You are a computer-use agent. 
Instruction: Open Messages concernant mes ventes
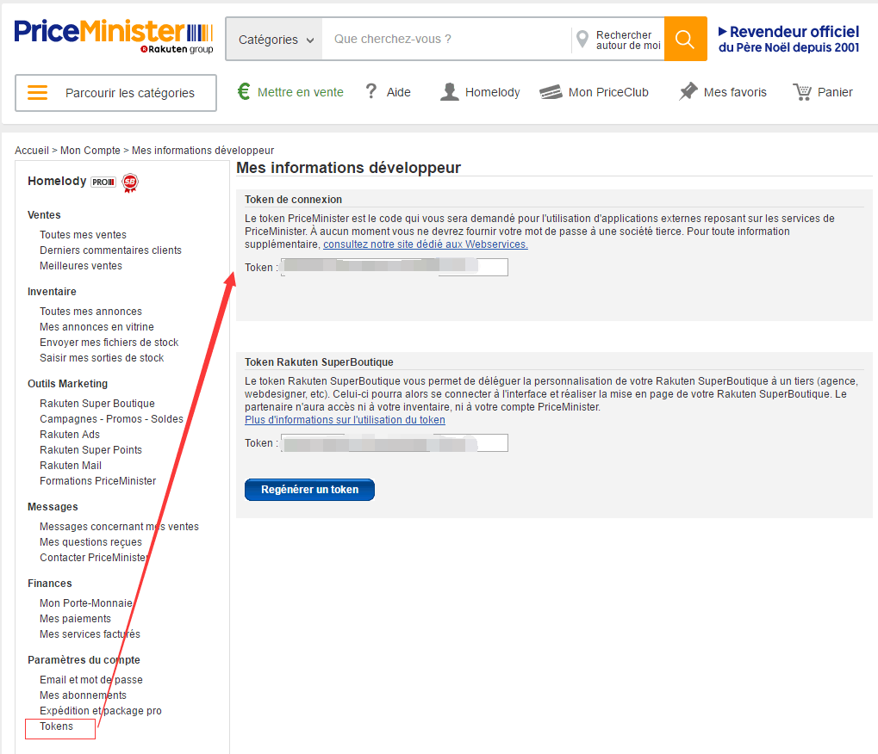(119, 527)
